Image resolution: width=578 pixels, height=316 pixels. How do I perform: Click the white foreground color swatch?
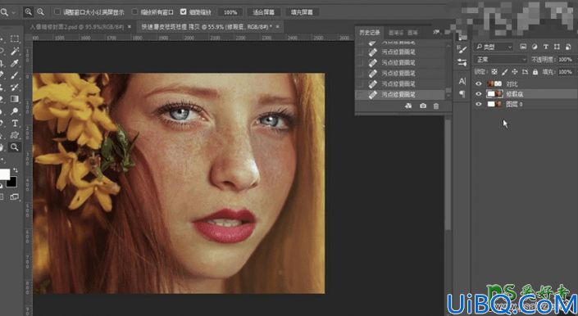click(4, 174)
